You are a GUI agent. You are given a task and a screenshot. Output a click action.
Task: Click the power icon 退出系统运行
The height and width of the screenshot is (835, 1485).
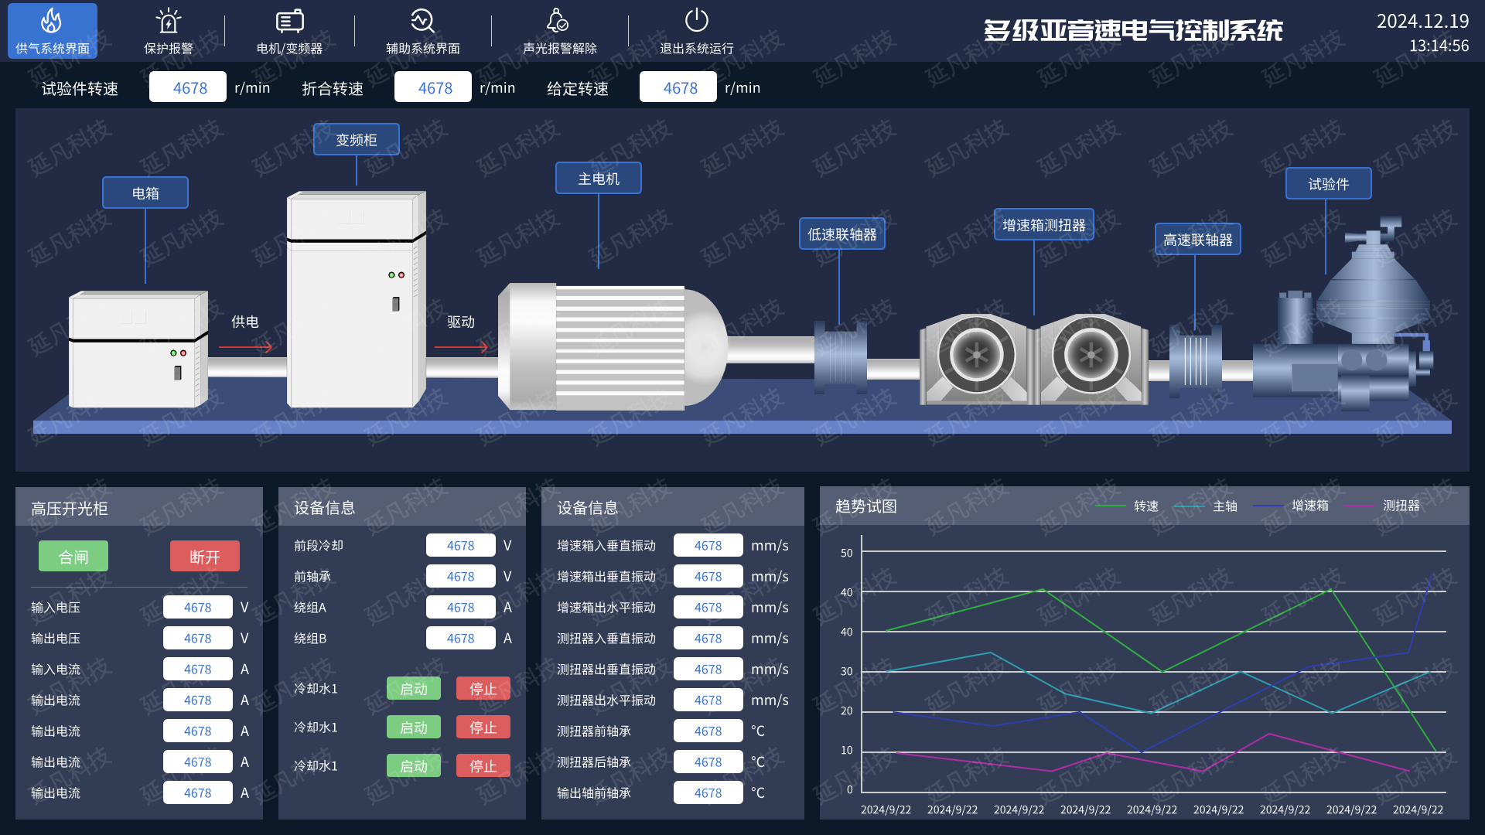pos(696,21)
